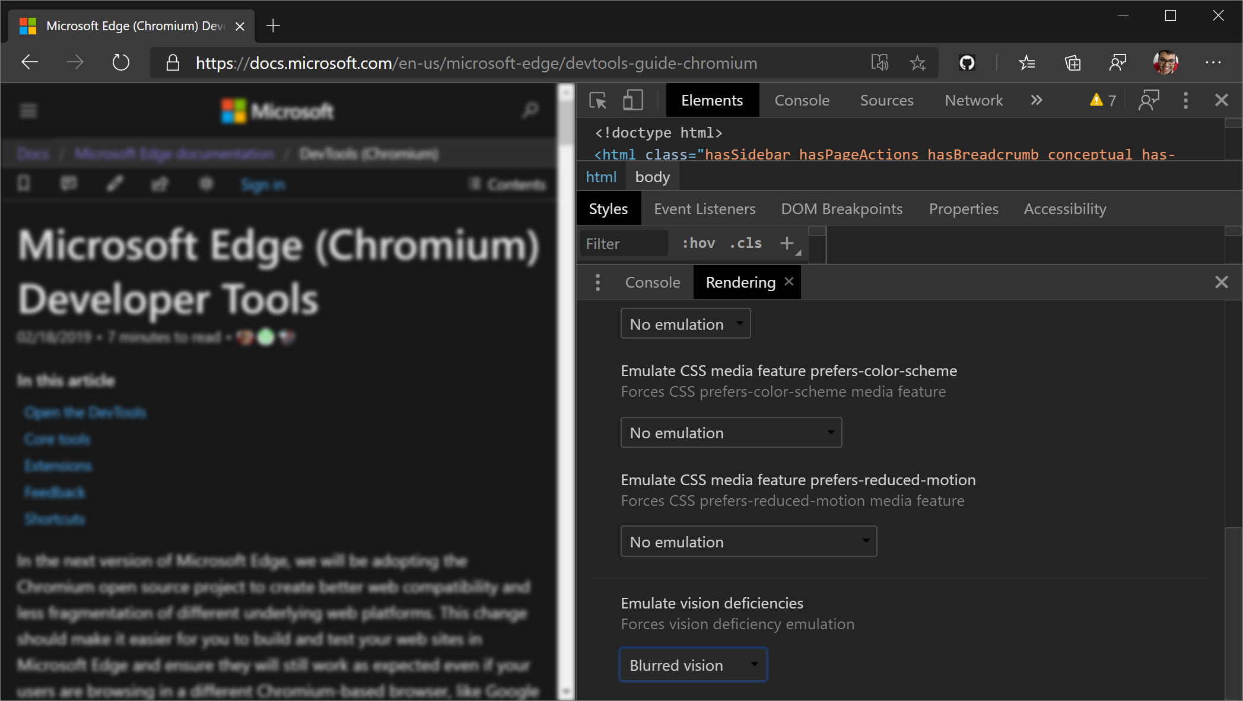The width and height of the screenshot is (1243, 701).
Task: Select the Elements tab in DevTools
Action: (x=712, y=101)
